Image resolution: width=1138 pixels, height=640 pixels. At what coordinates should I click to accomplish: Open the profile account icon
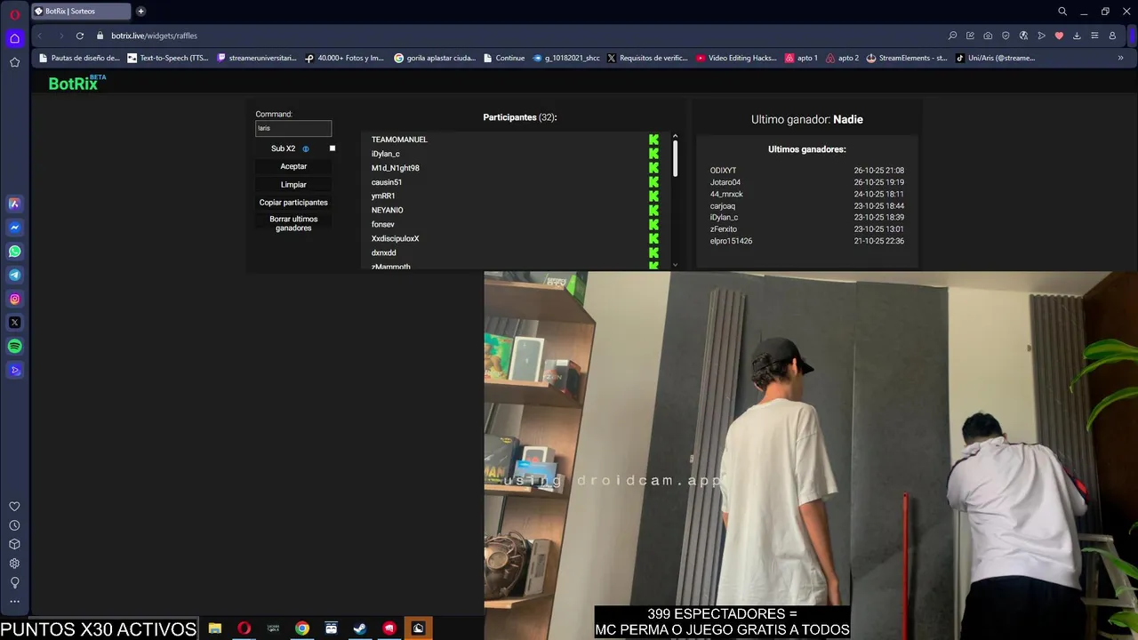tap(1112, 36)
